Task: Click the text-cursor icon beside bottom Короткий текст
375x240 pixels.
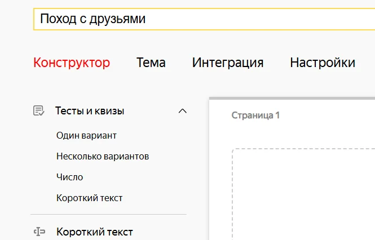Action: pyautogui.click(x=38, y=232)
